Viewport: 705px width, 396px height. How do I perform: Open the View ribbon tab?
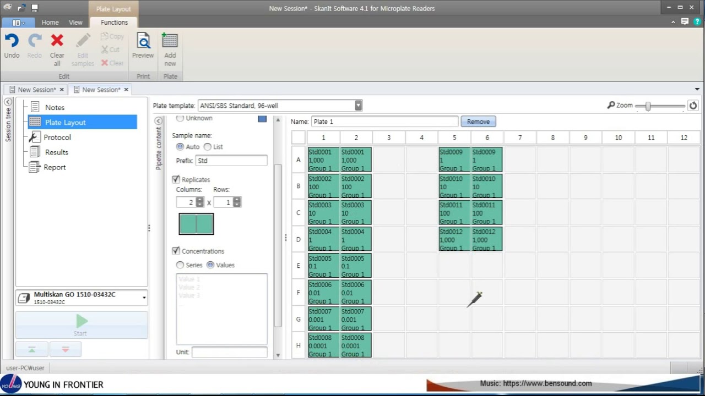pyautogui.click(x=75, y=23)
